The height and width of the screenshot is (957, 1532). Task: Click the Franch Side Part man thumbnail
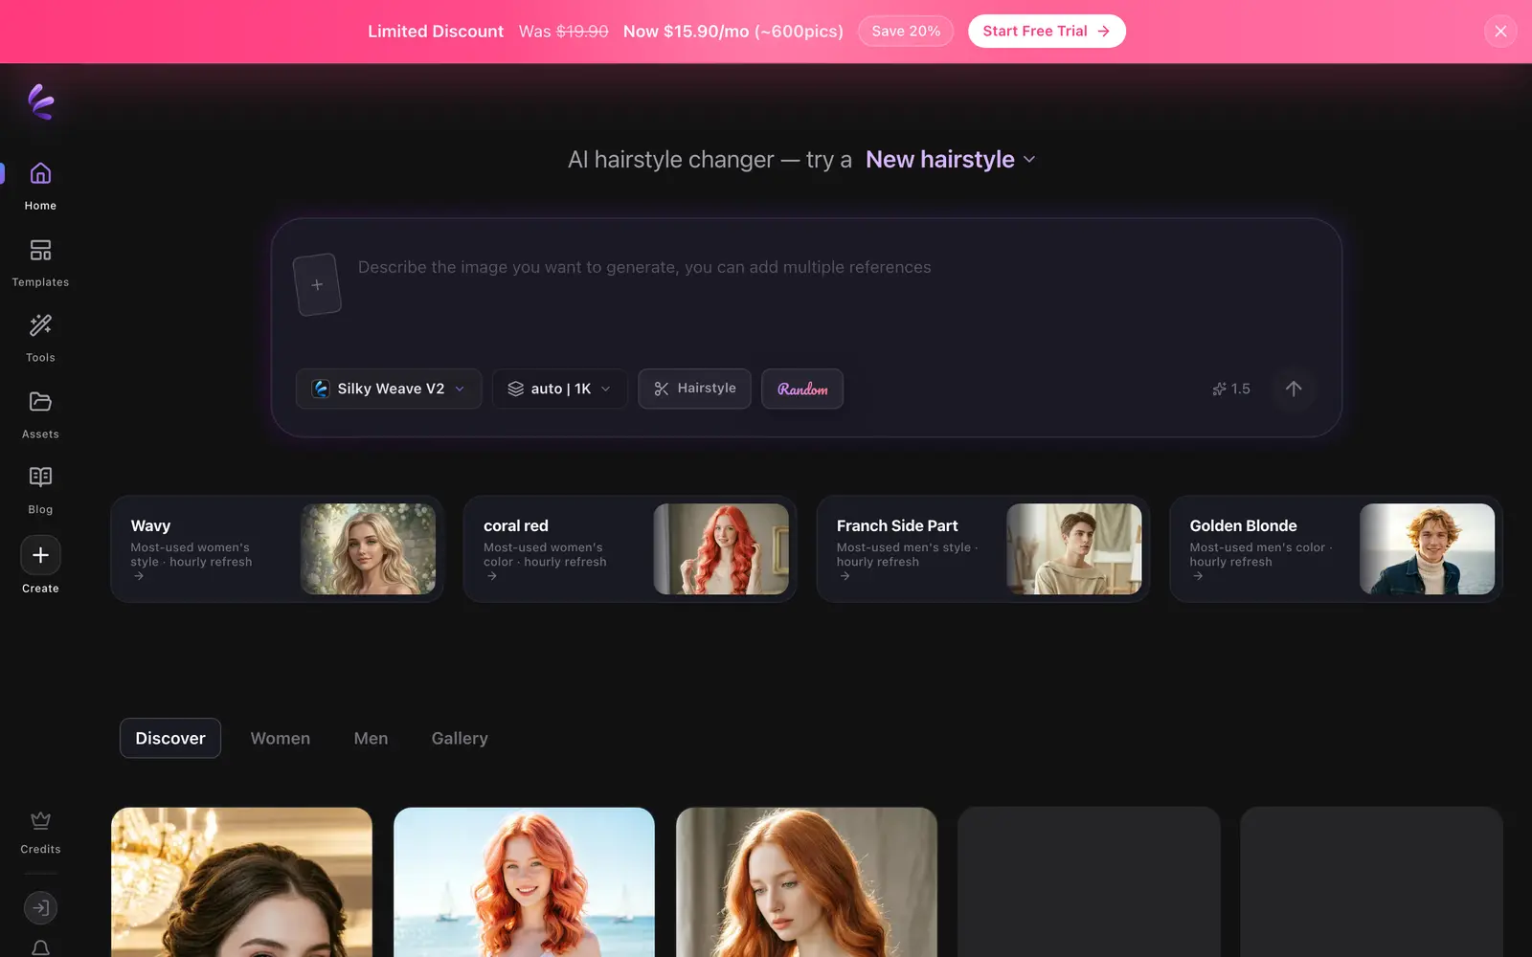[x=1074, y=549]
